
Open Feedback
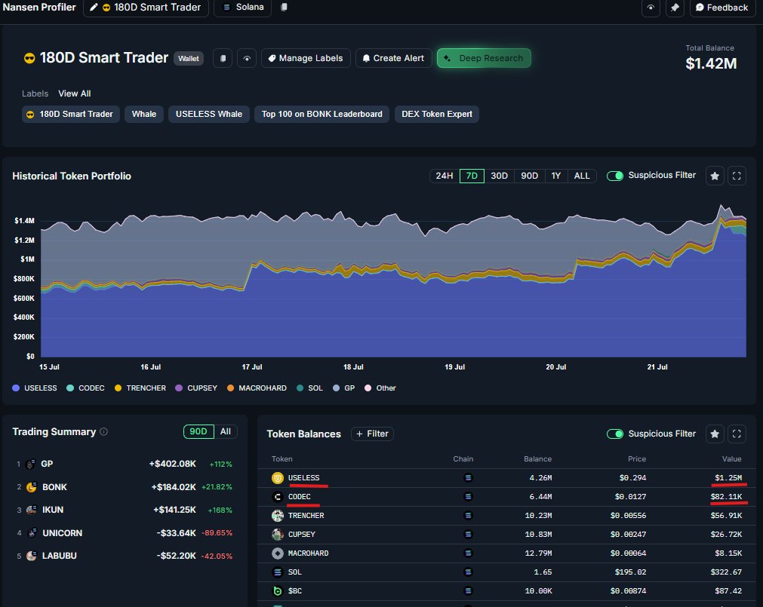tap(722, 8)
